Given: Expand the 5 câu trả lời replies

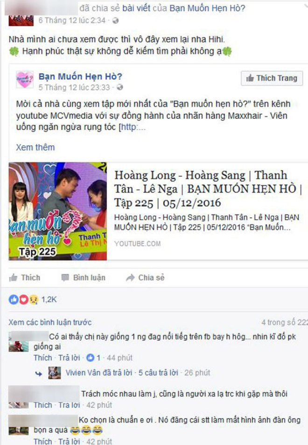Looking at the screenshot, I should pos(158,373).
